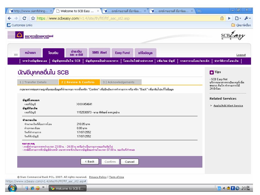Viewport: 260px width, 195px height.
Task: Open the แก้ไขข้อมูล tab
Action: tap(145, 53)
